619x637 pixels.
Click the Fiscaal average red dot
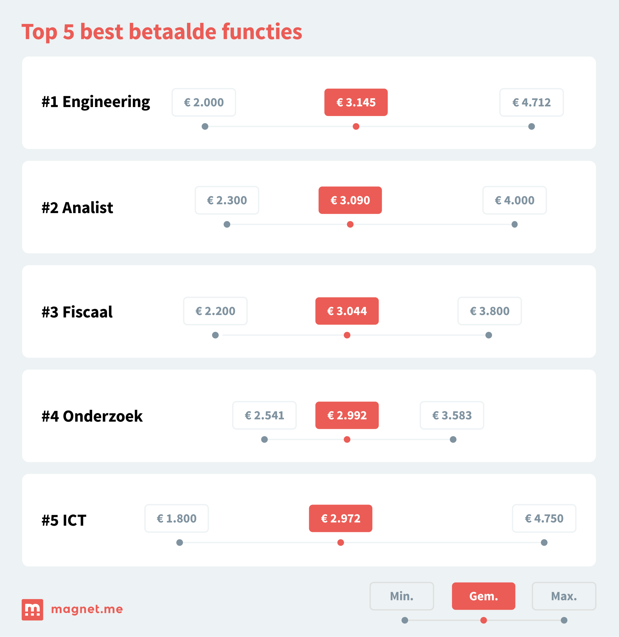click(347, 335)
